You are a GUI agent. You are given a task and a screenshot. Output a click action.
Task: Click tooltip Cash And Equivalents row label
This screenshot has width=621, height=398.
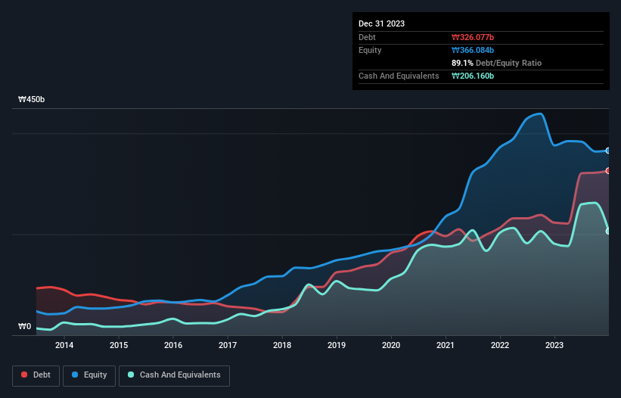(399, 76)
